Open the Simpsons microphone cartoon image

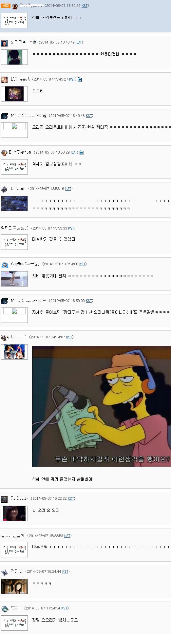(102, 406)
